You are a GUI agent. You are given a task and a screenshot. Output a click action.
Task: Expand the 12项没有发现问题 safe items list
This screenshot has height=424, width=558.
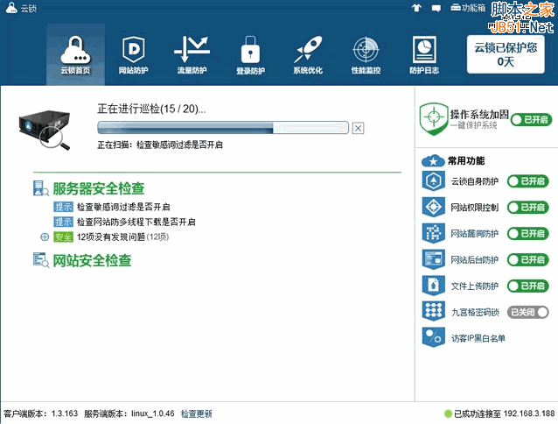click(45, 237)
